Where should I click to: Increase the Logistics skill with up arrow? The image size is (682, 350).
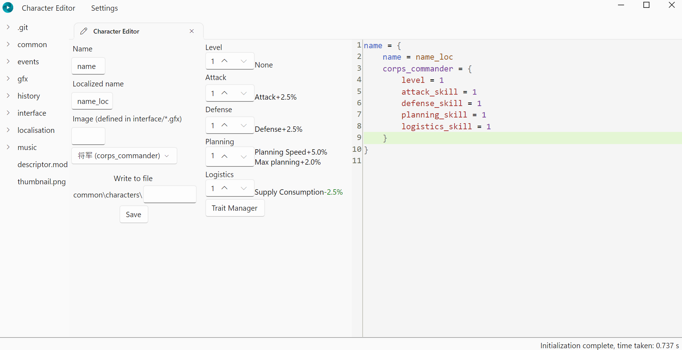pyautogui.click(x=225, y=188)
